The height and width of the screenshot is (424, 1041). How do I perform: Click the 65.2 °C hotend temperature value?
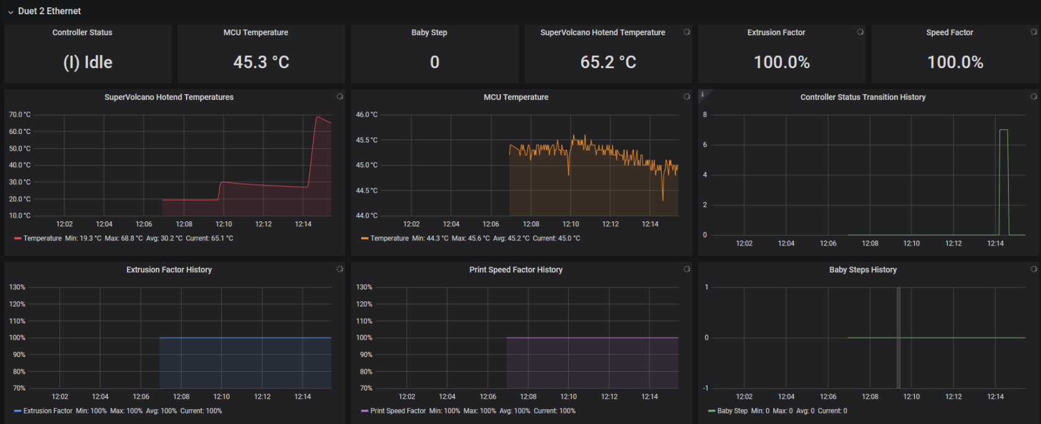[x=608, y=62]
